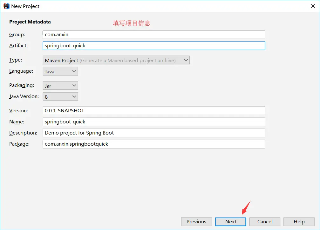Edit the Description field Demo project
This screenshot has width=320, height=230.
pos(154,133)
